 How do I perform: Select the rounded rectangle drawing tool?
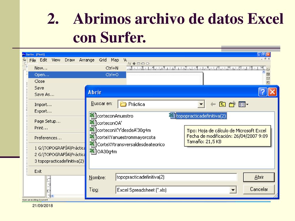143,64
